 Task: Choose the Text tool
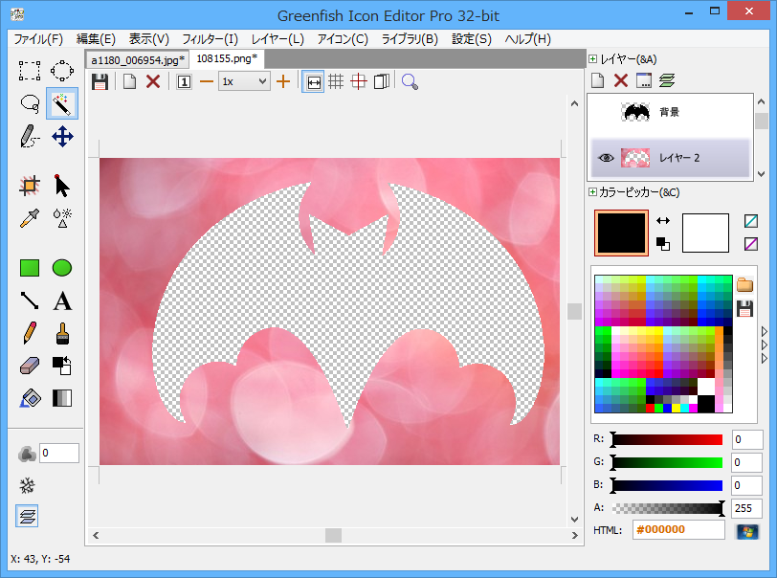tap(62, 301)
